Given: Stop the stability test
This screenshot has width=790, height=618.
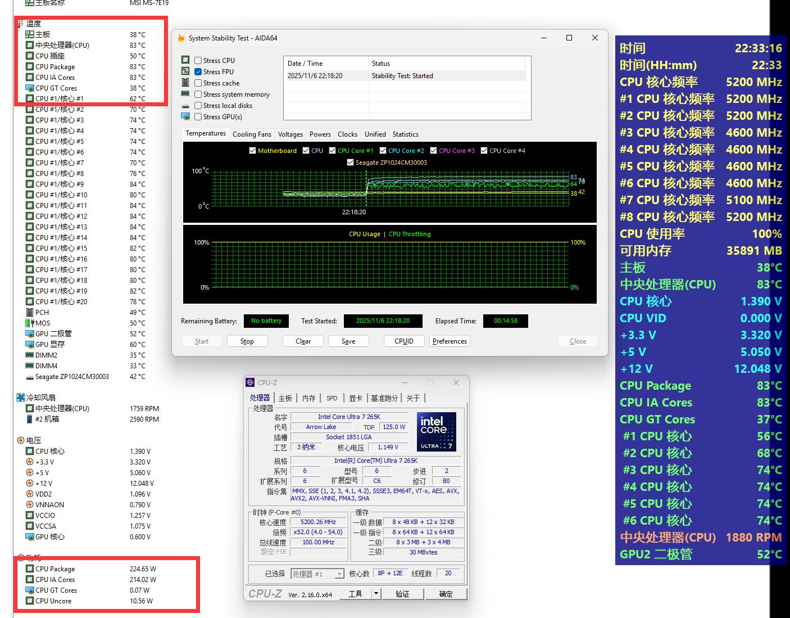Looking at the screenshot, I should pyautogui.click(x=247, y=341).
